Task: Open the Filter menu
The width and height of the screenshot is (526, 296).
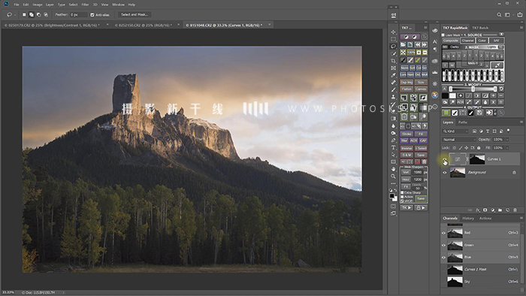Action: click(85, 5)
